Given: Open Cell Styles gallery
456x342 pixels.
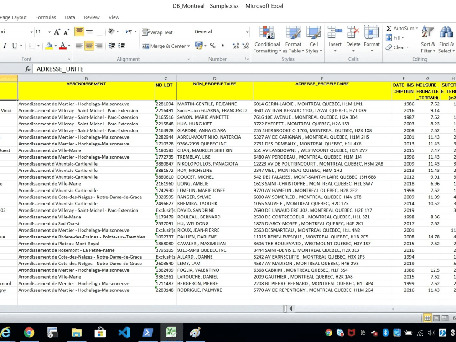Looking at the screenshot, I should (314, 40).
